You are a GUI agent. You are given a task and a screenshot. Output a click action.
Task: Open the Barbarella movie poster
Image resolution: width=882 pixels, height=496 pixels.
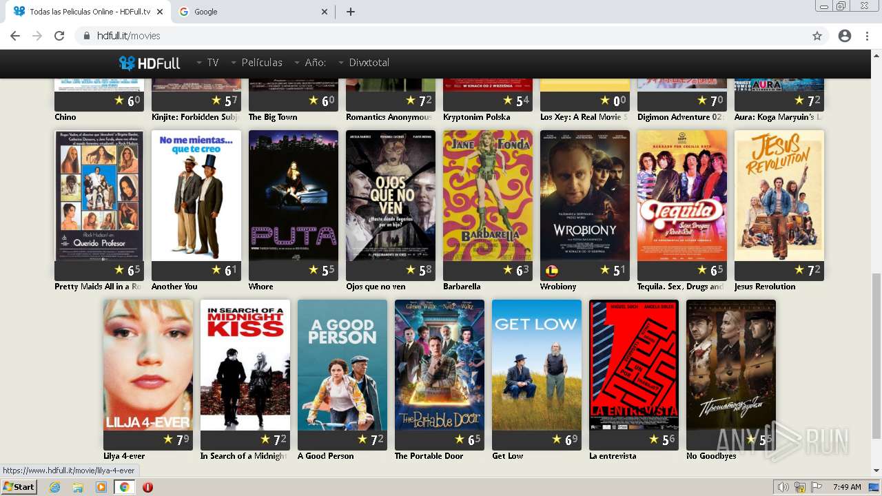click(x=488, y=196)
